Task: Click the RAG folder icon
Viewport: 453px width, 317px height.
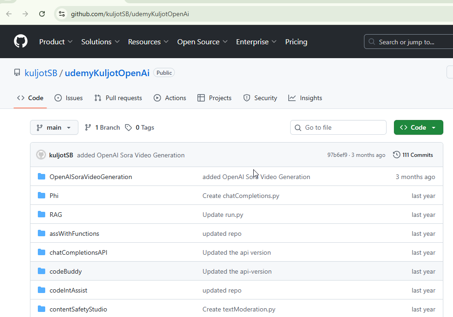Action: click(x=42, y=215)
